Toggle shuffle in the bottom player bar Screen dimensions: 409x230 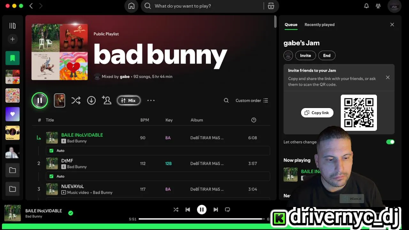(x=176, y=210)
